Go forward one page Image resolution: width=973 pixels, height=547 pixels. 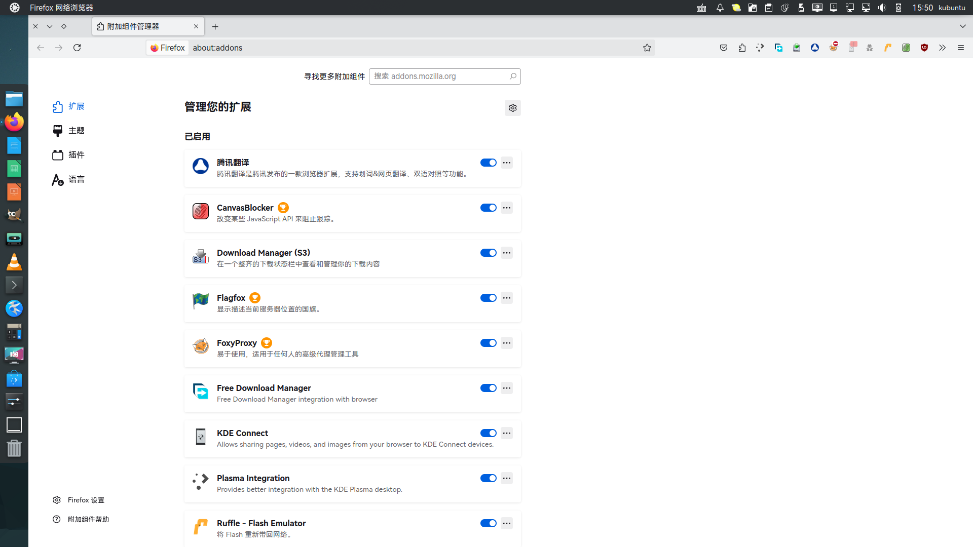[x=59, y=48]
